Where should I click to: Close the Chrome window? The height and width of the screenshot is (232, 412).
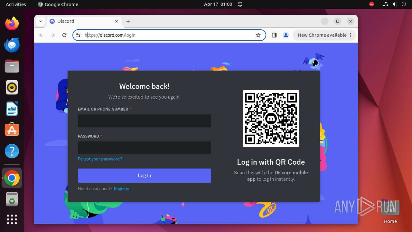[351, 21]
